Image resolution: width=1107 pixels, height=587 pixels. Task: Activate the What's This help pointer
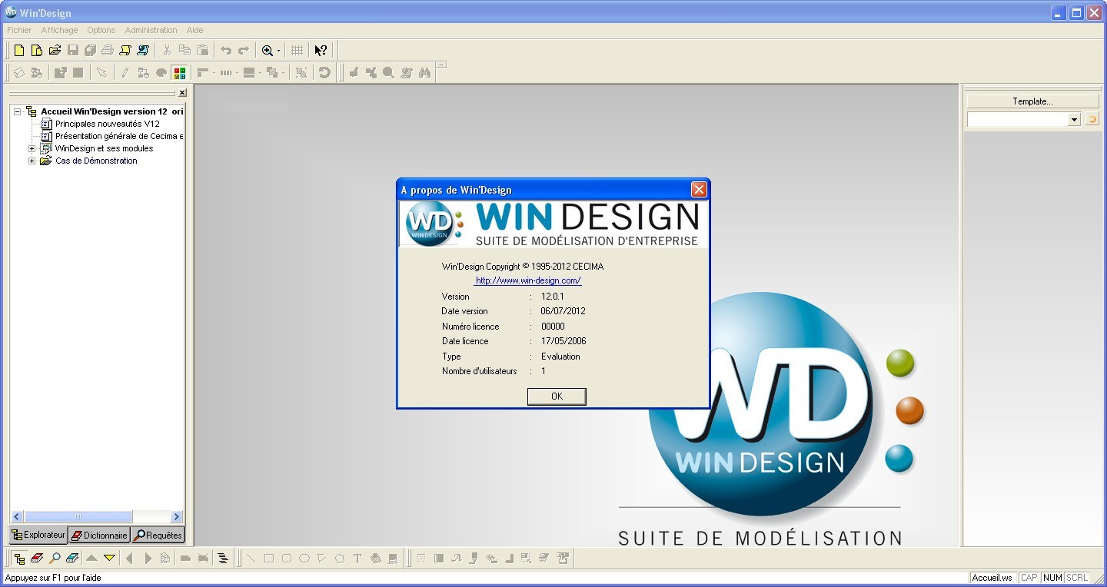(321, 51)
